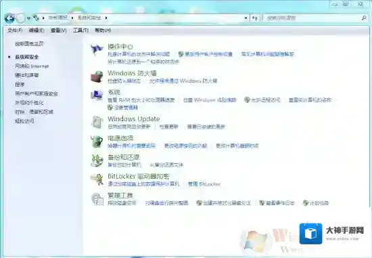The height and width of the screenshot is (258, 372).
Task: Click shield icon beside 设备管理器
Action: click(110, 108)
